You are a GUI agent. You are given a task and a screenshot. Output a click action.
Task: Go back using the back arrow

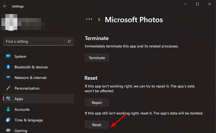pos(5,6)
